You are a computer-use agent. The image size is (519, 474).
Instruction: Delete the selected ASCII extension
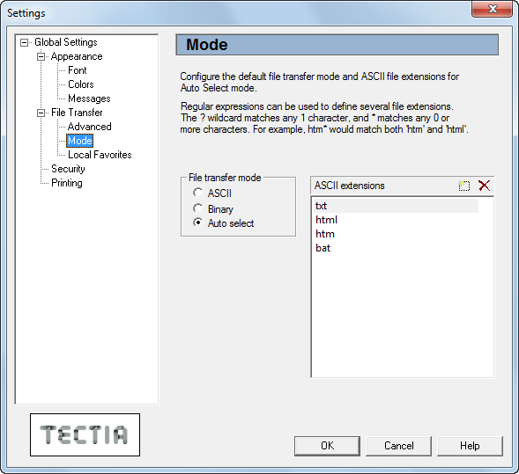(485, 186)
